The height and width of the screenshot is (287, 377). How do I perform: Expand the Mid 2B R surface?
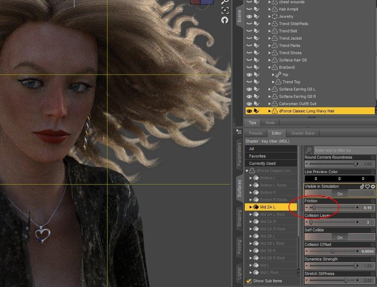pos(250,251)
